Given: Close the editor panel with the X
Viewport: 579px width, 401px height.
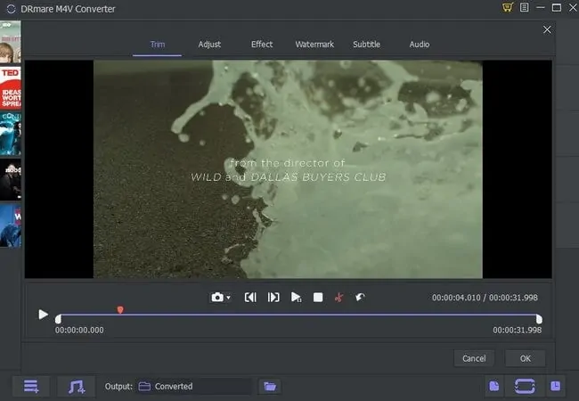Looking at the screenshot, I should [x=547, y=30].
